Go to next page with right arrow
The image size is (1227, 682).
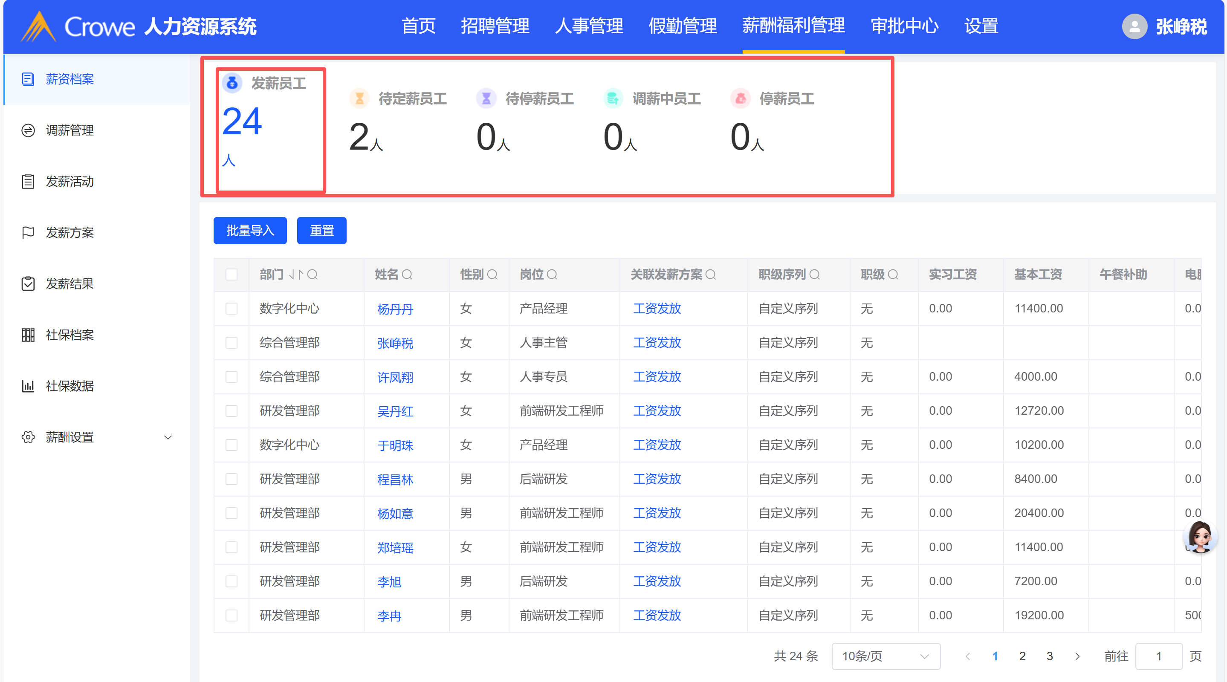[1077, 656]
